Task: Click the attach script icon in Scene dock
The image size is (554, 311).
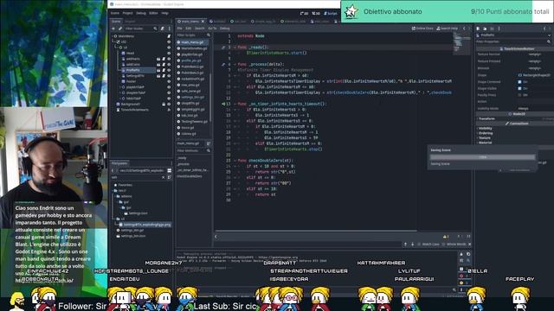Action: click(162, 29)
